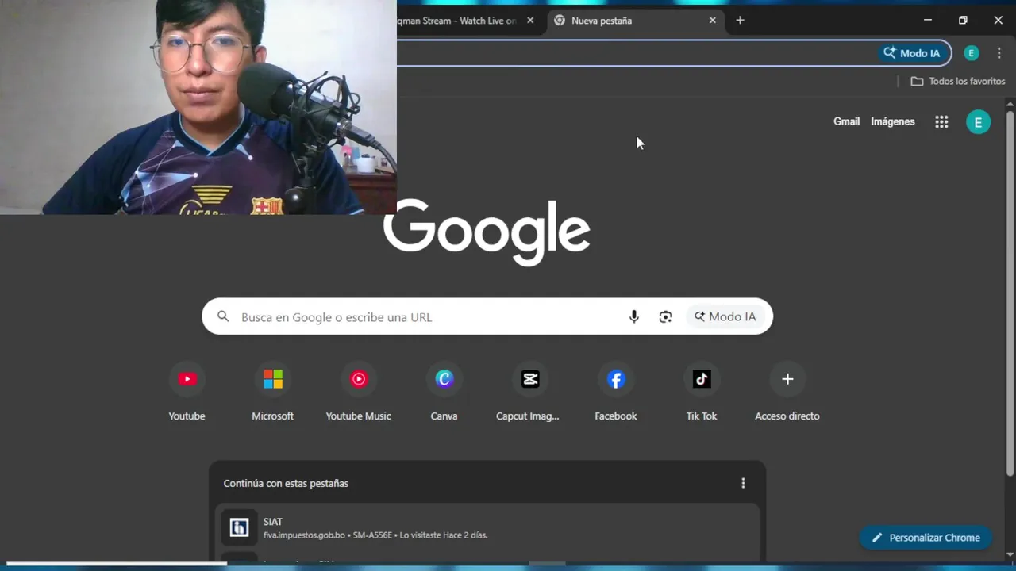Restore down the Chrome window

coord(963,21)
